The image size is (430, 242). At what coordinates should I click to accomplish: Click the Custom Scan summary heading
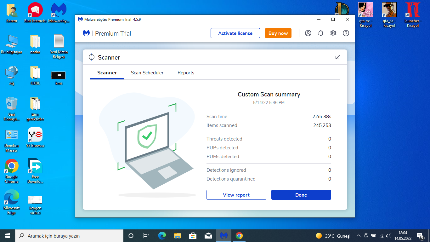(269, 94)
